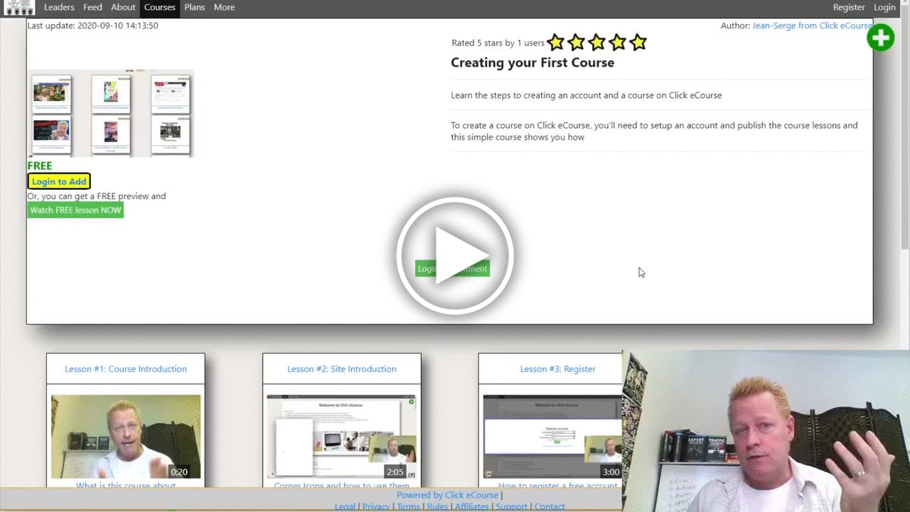Click the Click eCourse site logo
Image resolution: width=910 pixels, height=512 pixels.
pyautogui.click(x=19, y=8)
